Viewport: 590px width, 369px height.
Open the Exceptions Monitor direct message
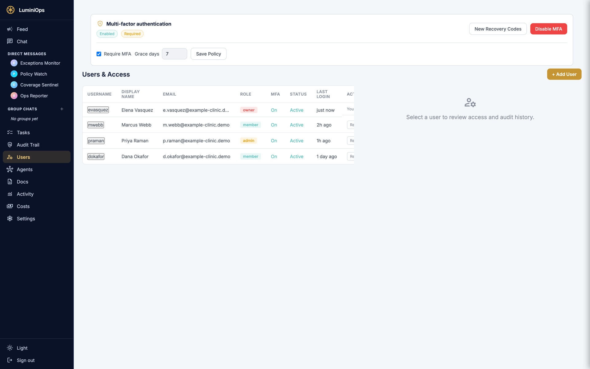(x=40, y=63)
